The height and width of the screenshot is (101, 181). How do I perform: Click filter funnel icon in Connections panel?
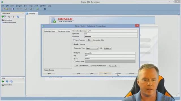(14, 17)
